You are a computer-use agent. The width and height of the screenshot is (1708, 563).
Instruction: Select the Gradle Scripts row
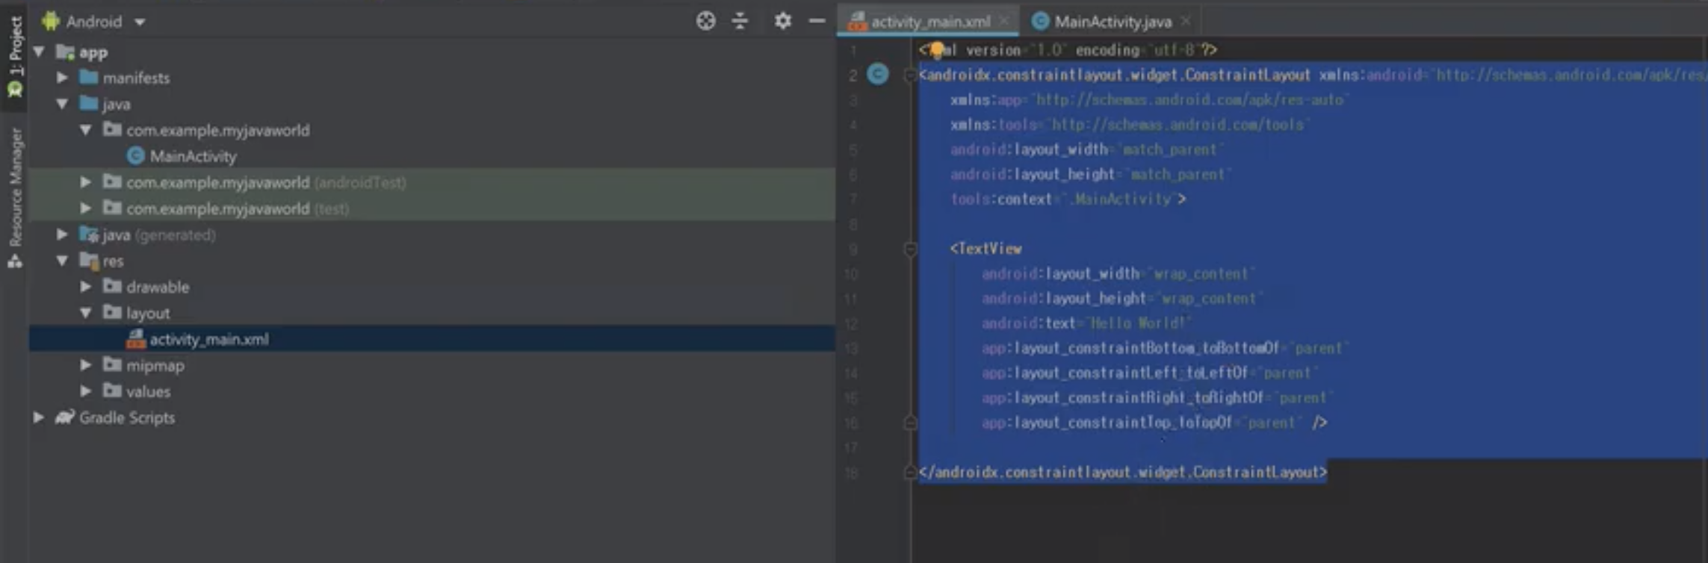click(x=432, y=417)
